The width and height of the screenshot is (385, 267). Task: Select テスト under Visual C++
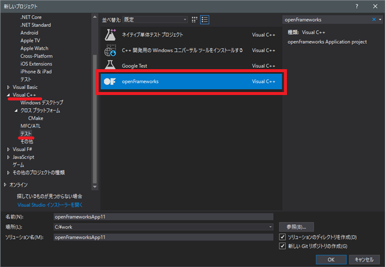(x=26, y=133)
